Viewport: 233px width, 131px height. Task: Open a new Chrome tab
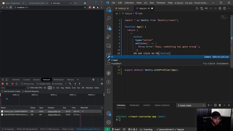coord(75,3)
